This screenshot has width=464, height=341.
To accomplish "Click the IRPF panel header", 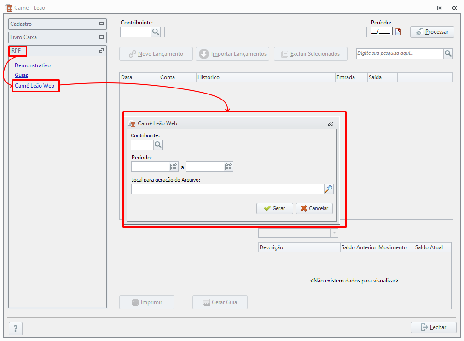I will 58,51.
